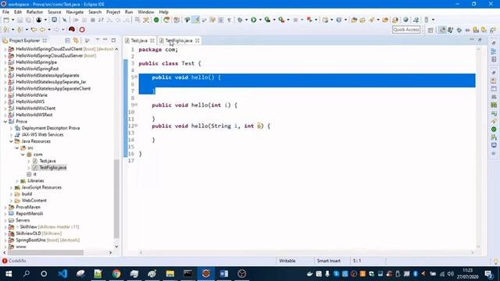
Task: Collapse the src folder node
Action: pos(17,148)
